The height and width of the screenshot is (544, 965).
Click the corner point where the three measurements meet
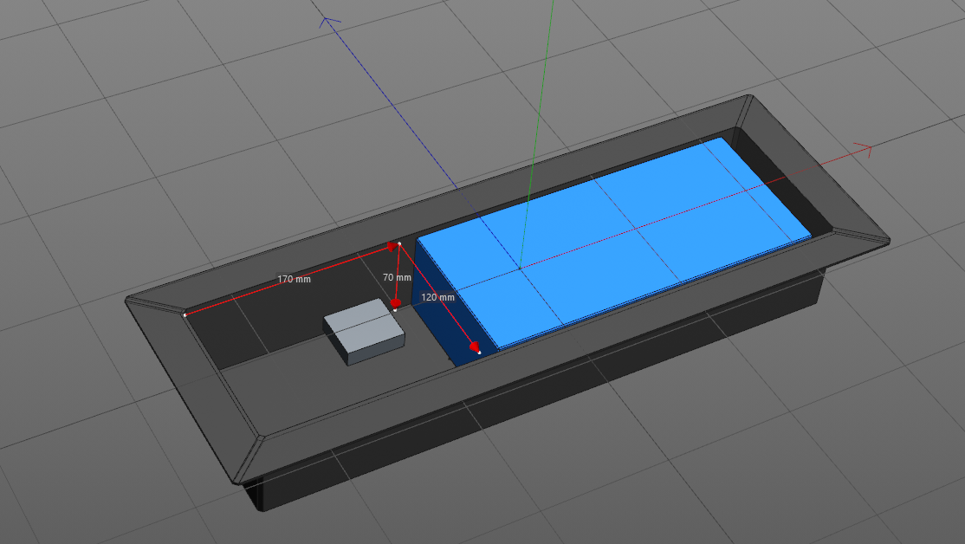coord(398,244)
